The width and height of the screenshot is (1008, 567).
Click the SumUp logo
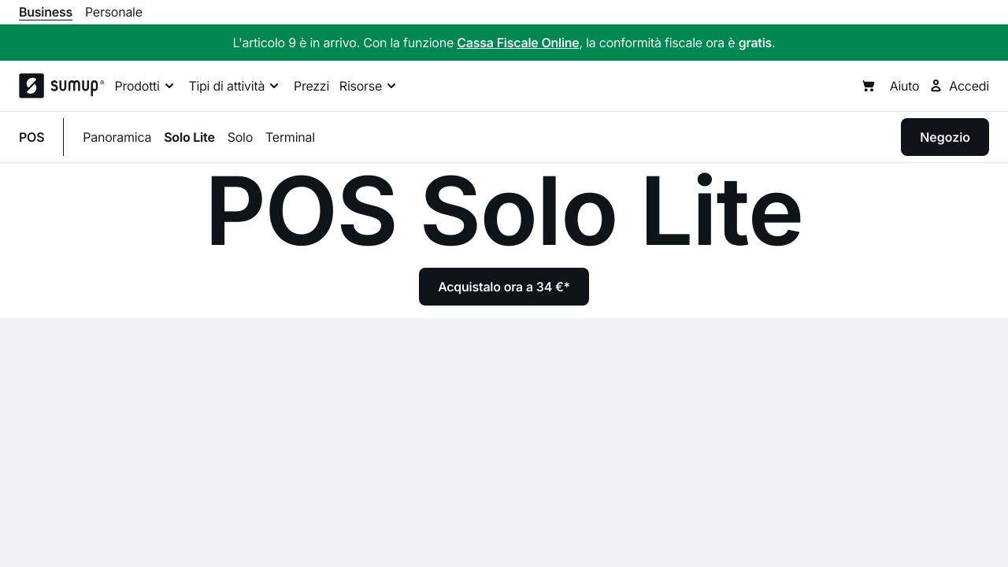(61, 86)
